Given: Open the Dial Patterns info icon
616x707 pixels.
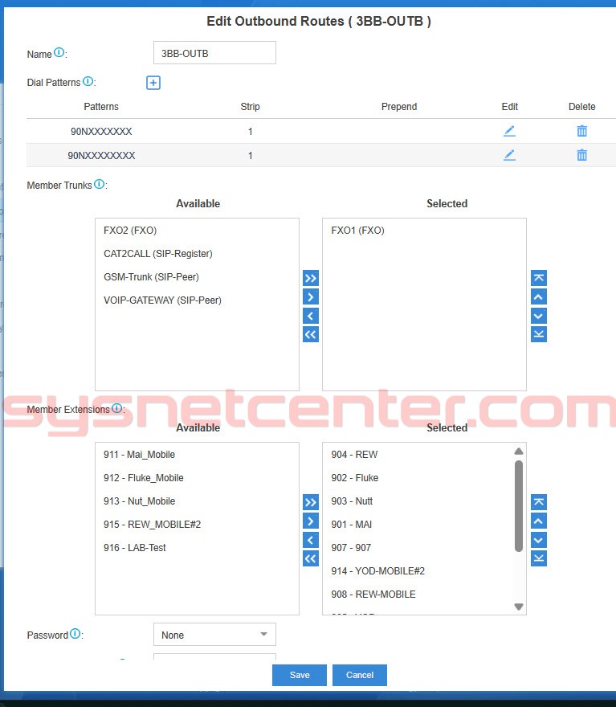Looking at the screenshot, I should pos(88,81).
